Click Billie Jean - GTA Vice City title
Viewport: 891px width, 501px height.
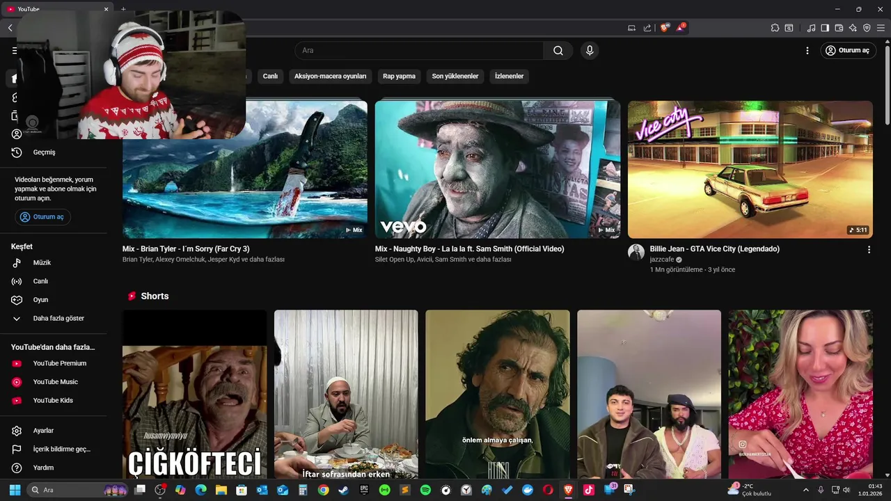tap(715, 249)
